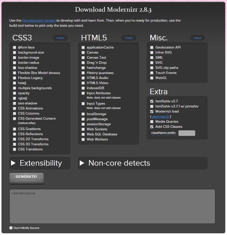Enable multiple backgrounds test

14,88
